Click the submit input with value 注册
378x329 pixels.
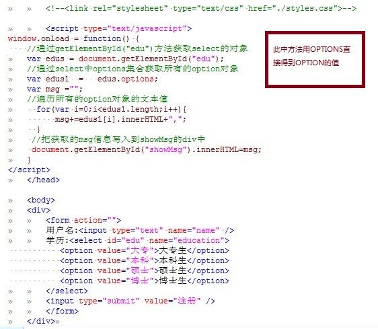tap(130, 301)
